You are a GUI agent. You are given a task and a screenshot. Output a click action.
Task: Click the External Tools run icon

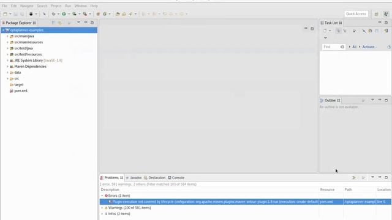coord(85,14)
